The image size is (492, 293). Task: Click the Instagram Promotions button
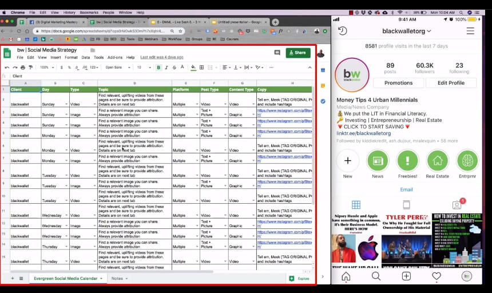[x=399, y=83]
